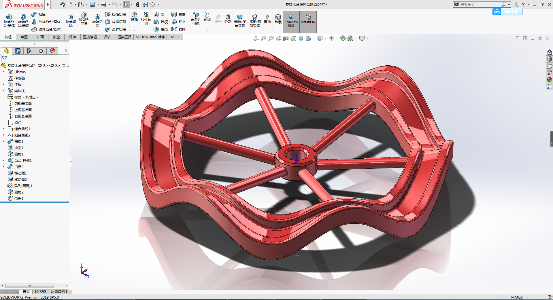553x300 pixels.
Task: Click the zoom to fit icon
Action: pyautogui.click(x=263, y=38)
